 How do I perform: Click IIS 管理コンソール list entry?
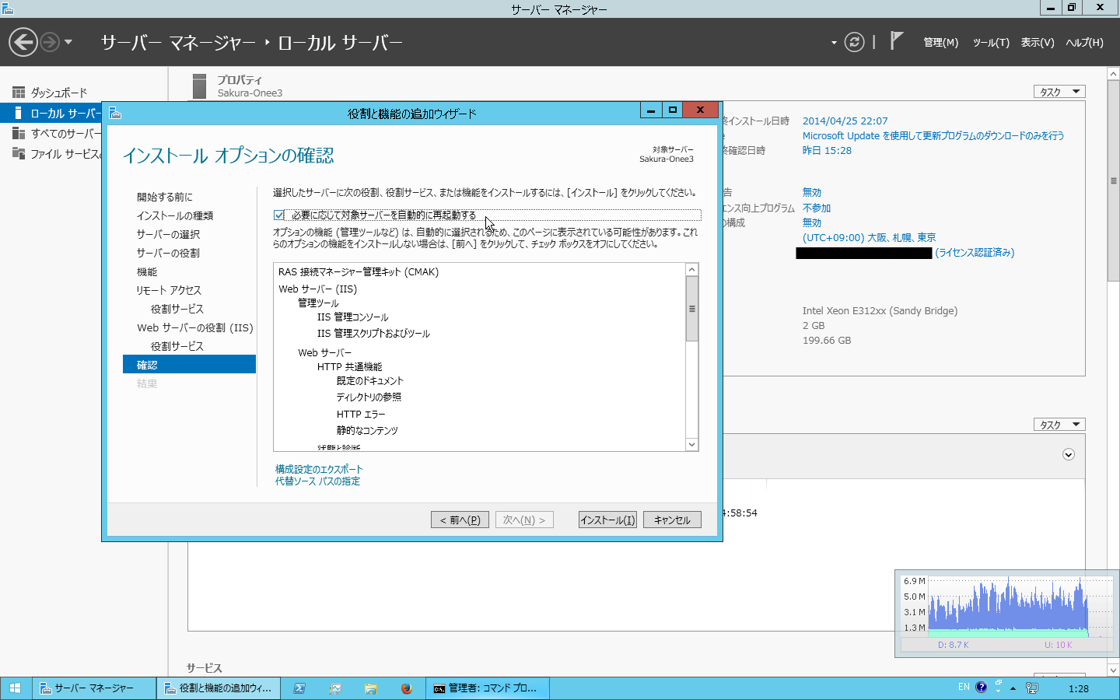(x=352, y=317)
